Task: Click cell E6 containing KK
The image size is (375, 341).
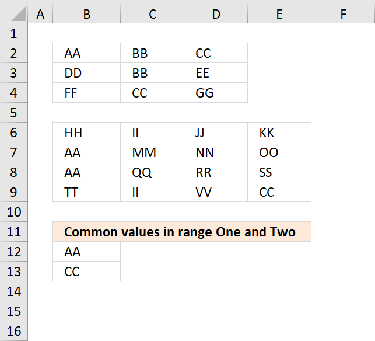Action: click(x=279, y=133)
